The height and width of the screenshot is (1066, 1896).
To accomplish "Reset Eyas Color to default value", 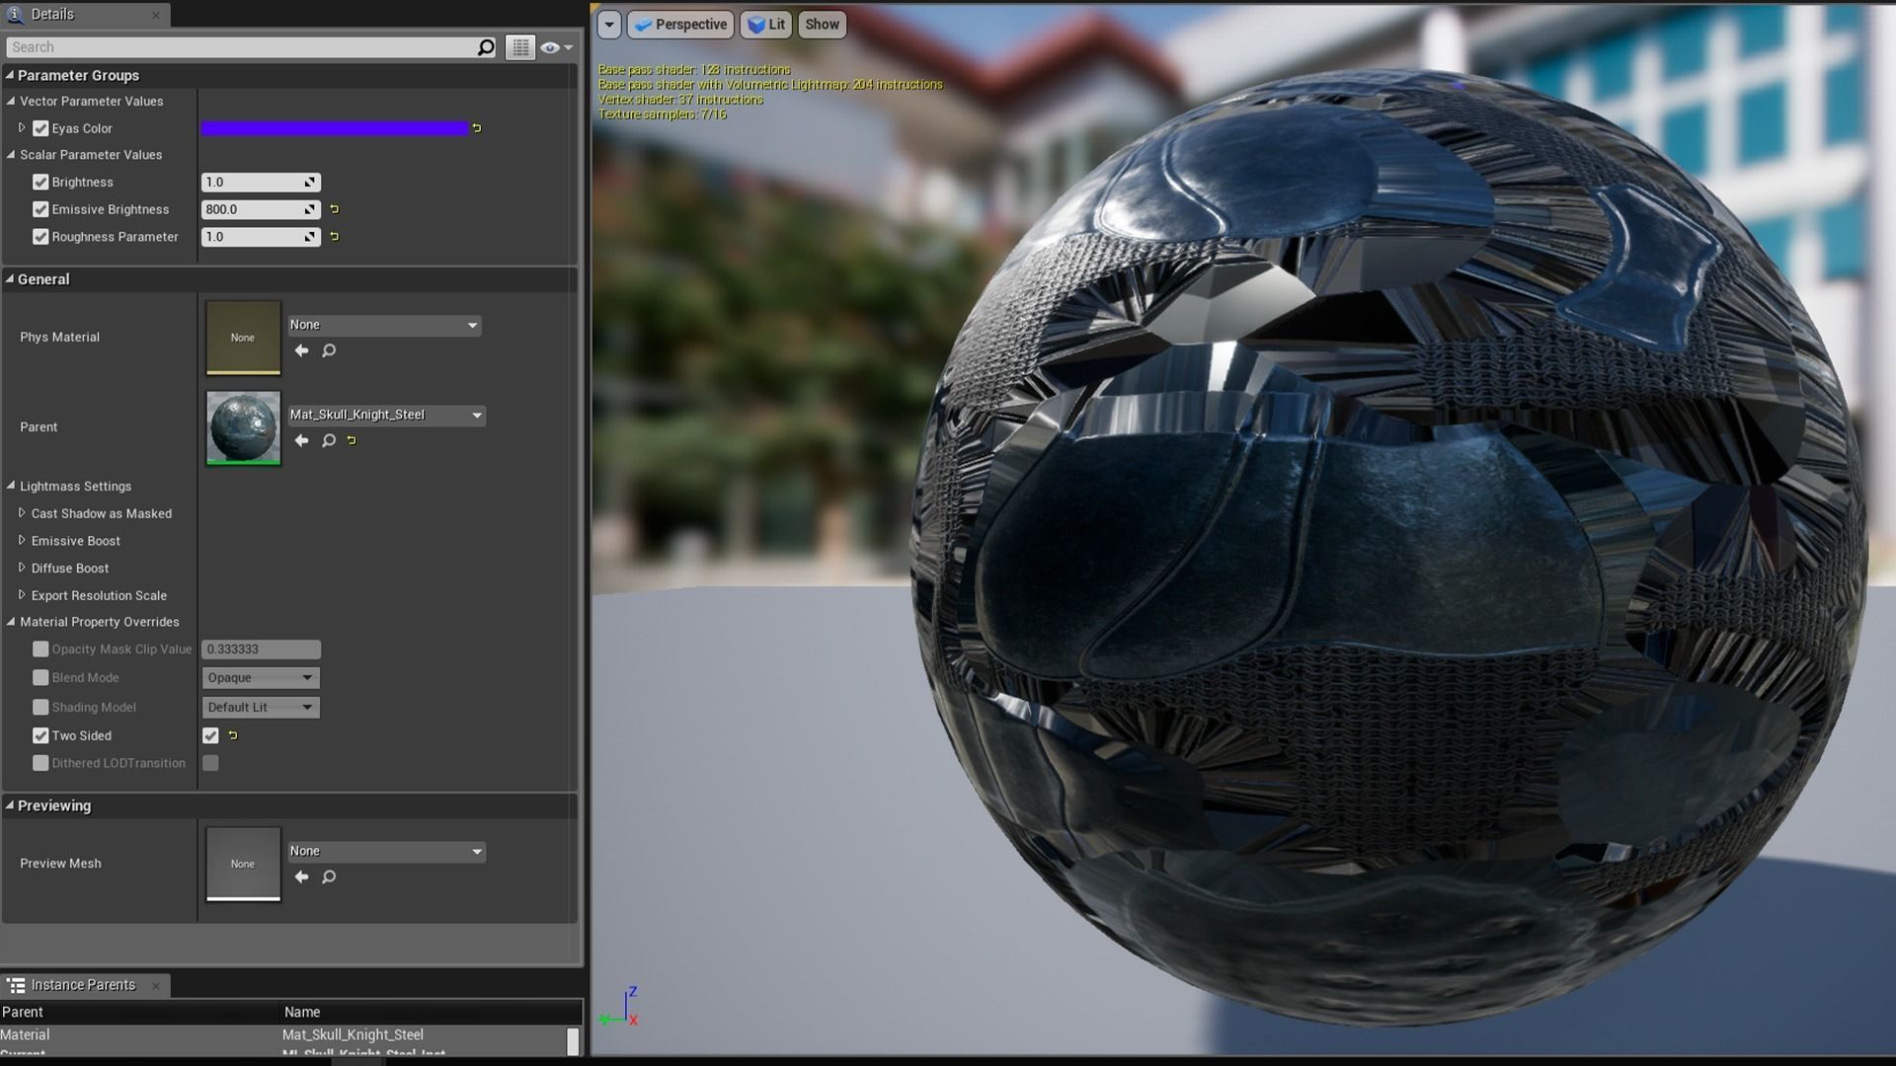I will click(x=477, y=128).
